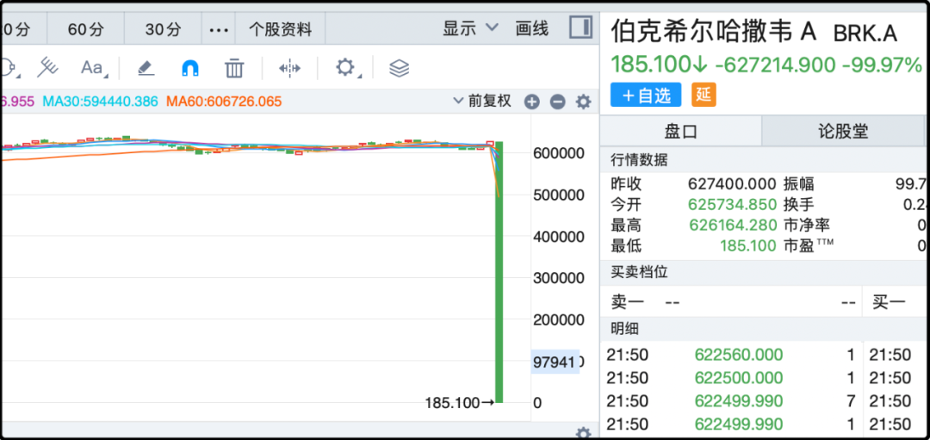Add stock with +自选 button
The image size is (930, 440).
(x=645, y=95)
